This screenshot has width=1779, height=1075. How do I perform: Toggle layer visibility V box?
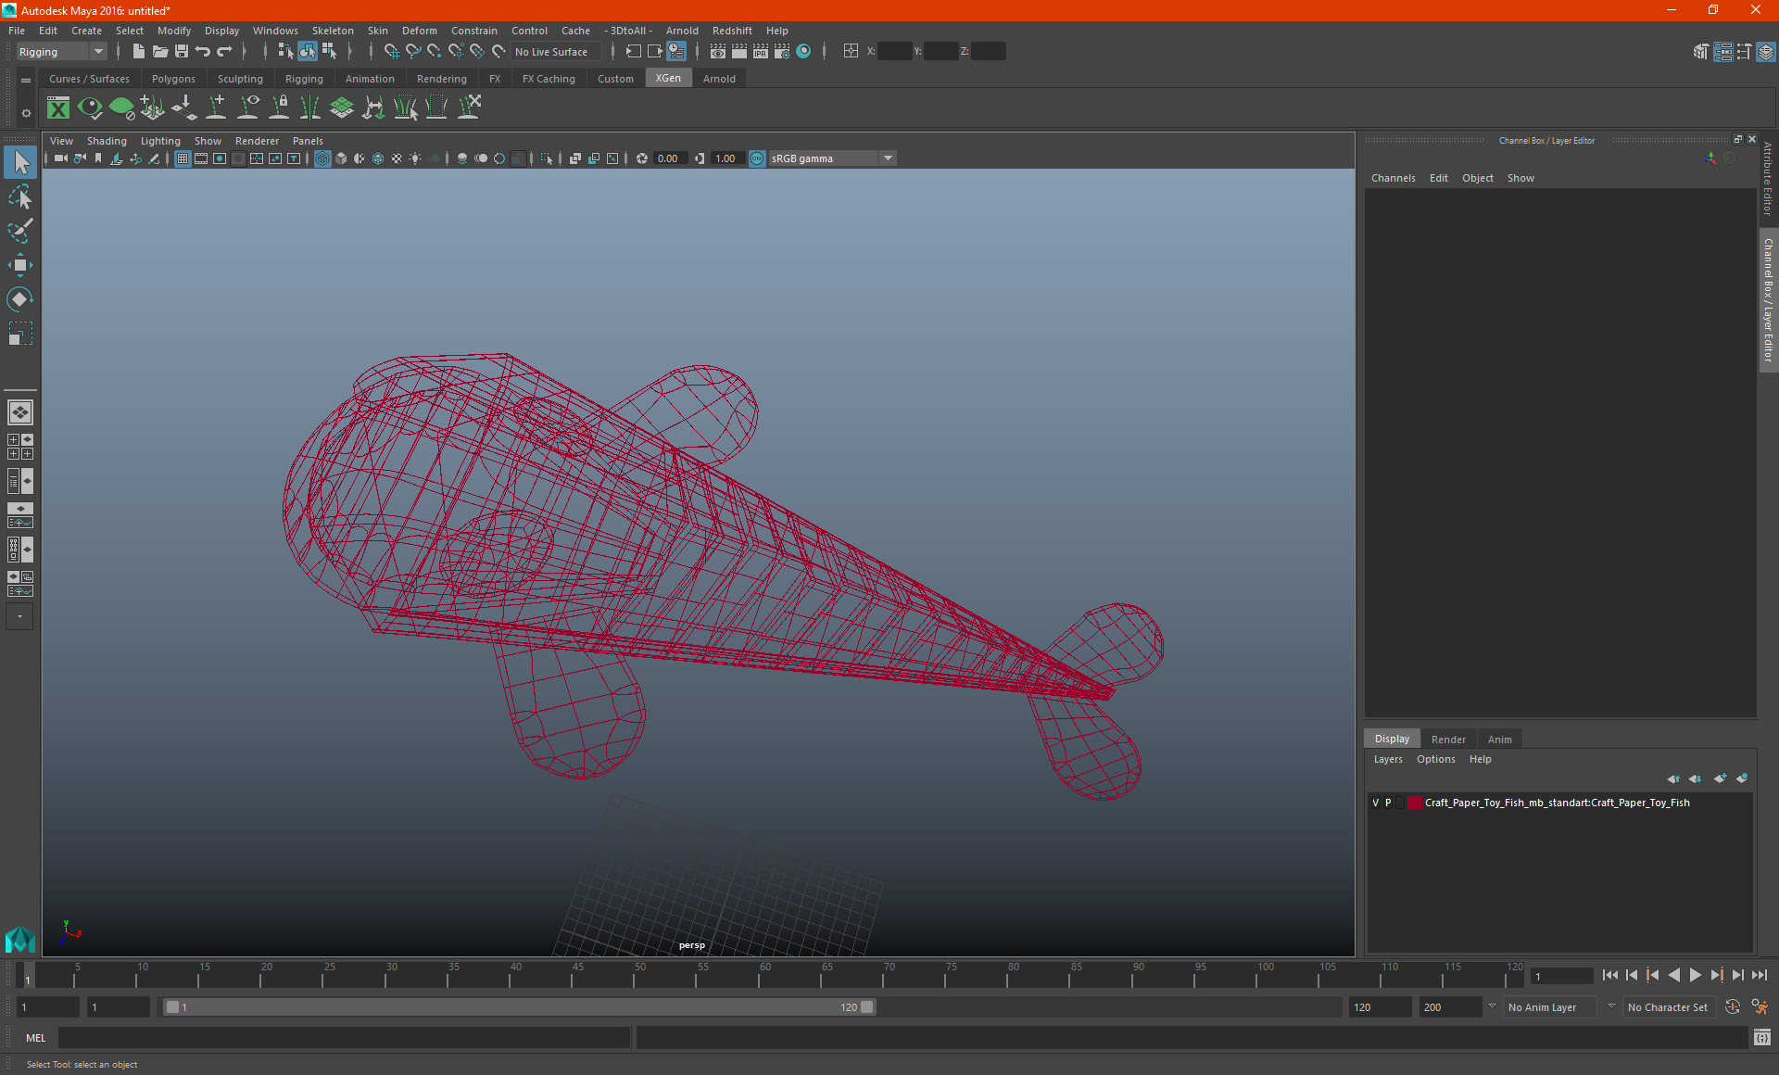(x=1375, y=803)
